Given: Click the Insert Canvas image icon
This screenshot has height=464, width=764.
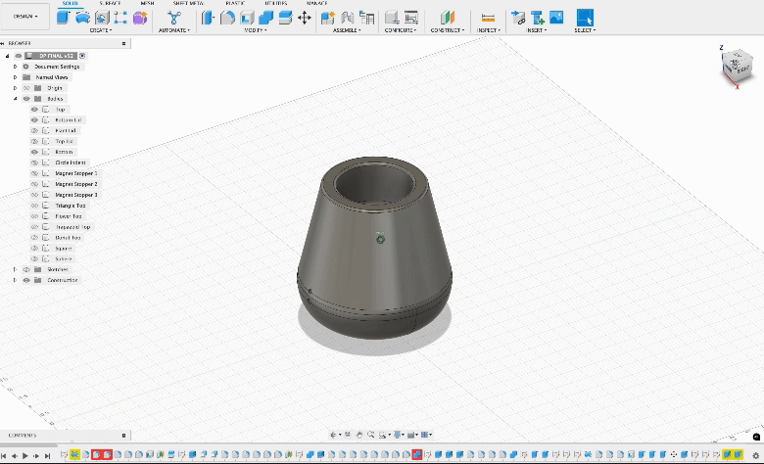Looking at the screenshot, I should (x=556, y=18).
